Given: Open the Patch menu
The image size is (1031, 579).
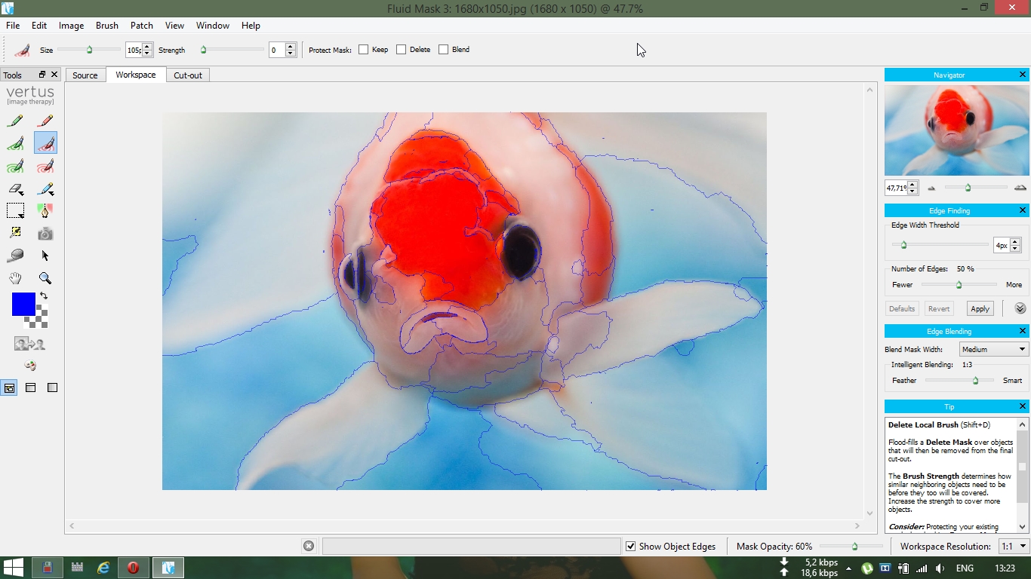Looking at the screenshot, I should click(x=142, y=26).
